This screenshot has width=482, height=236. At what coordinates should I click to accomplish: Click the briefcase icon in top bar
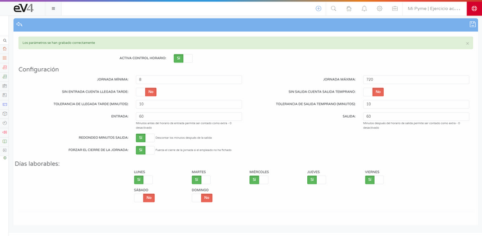[395, 8]
